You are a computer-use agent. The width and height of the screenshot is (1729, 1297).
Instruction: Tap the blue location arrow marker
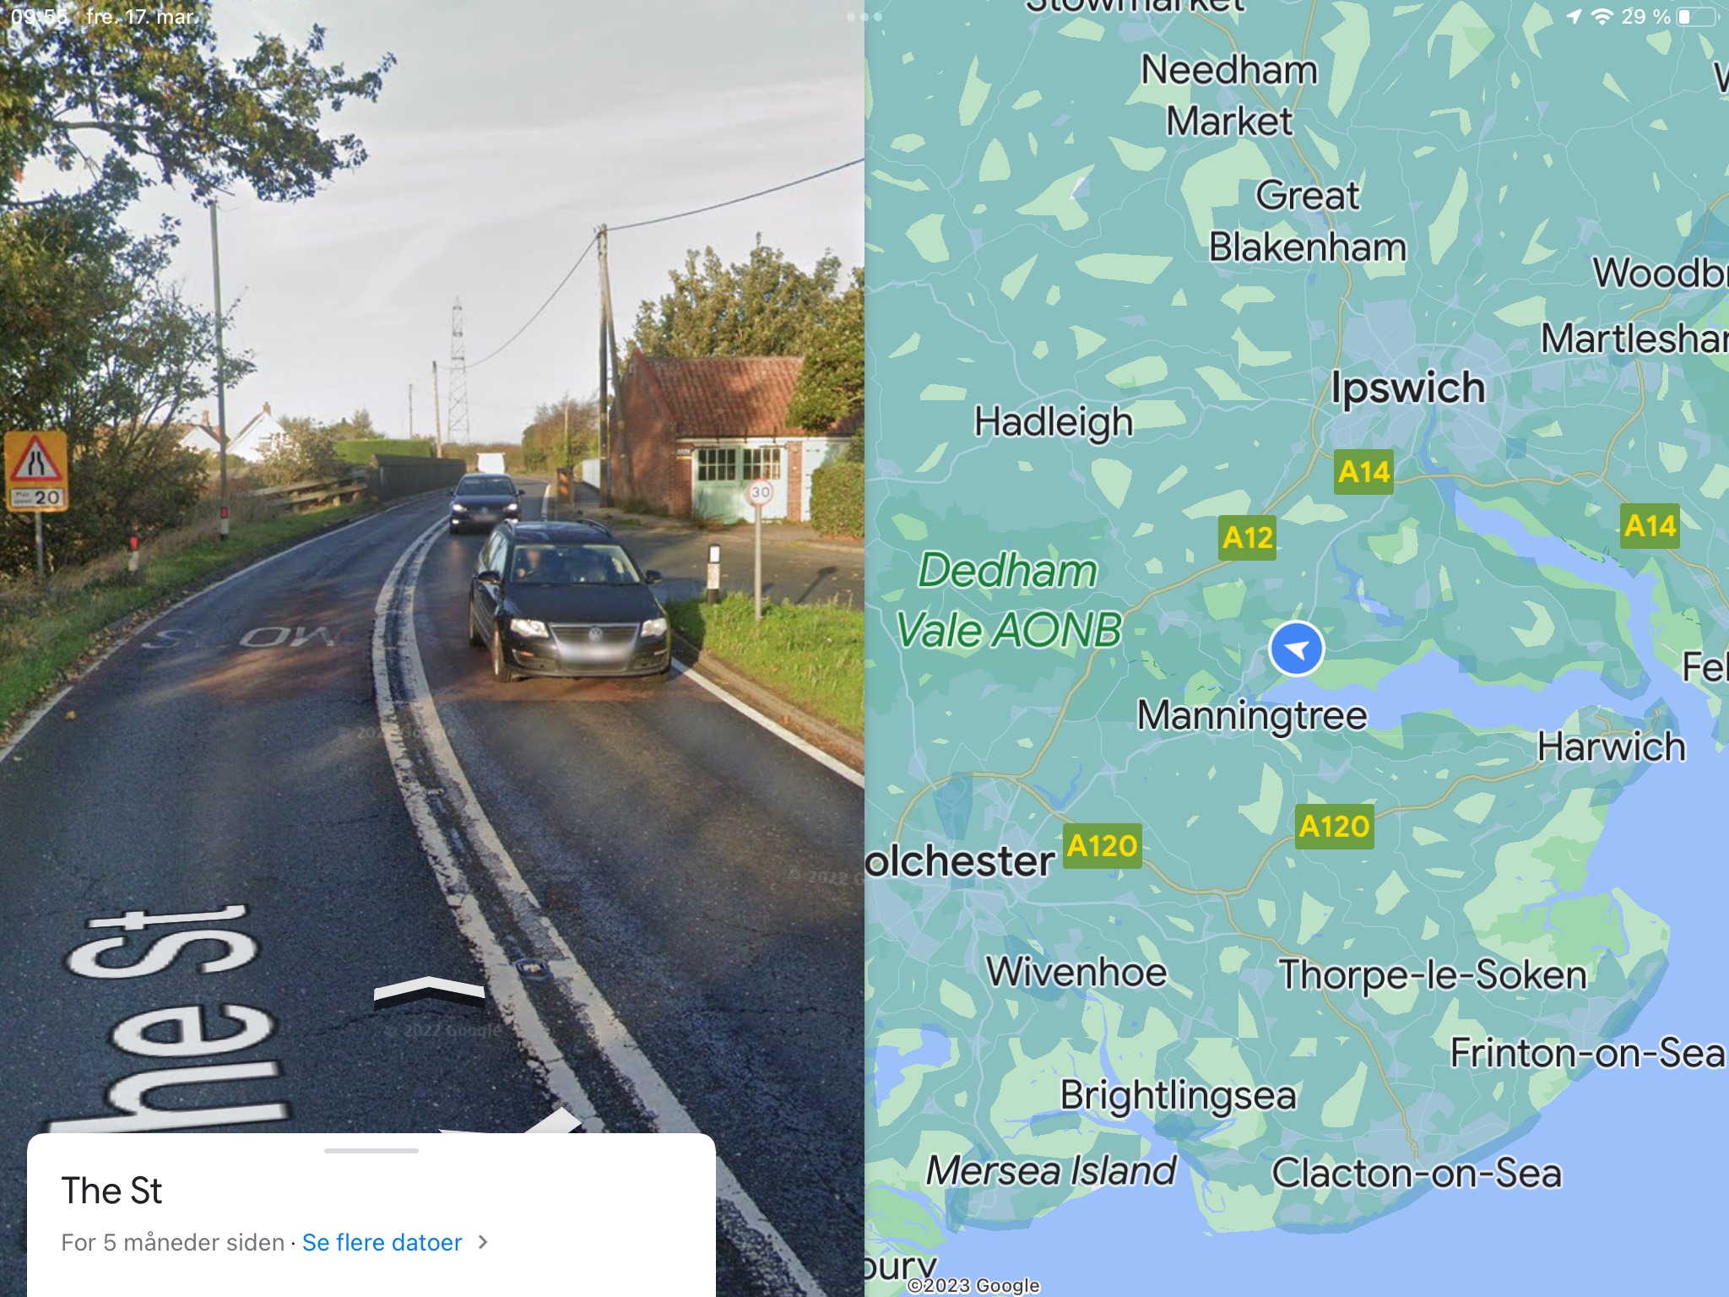(x=1296, y=648)
